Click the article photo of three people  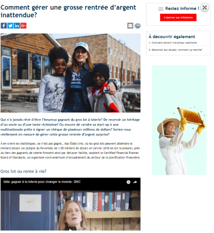[x=71, y=73]
